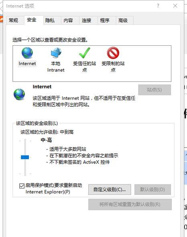Image resolution: width=187 pixels, height=237 pixels.
Task: Click the large Internet globe beside description
Action: [19, 95]
